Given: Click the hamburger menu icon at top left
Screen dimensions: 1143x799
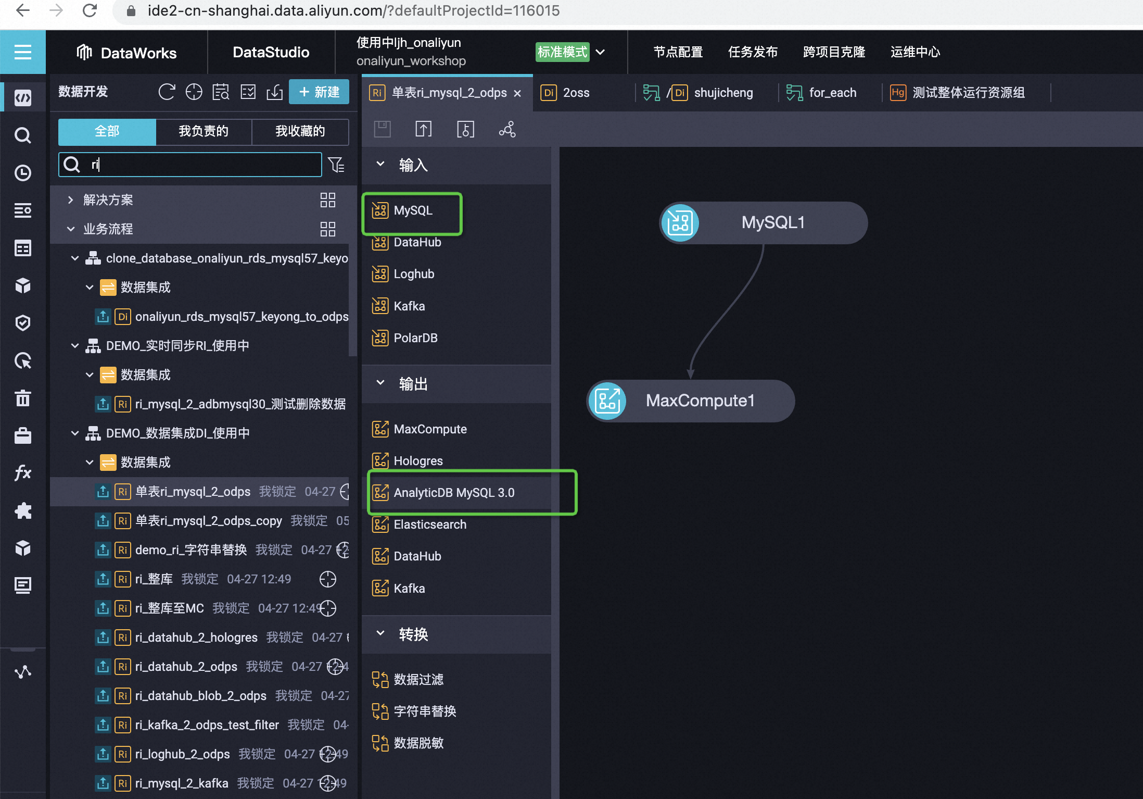Looking at the screenshot, I should pos(22,52).
